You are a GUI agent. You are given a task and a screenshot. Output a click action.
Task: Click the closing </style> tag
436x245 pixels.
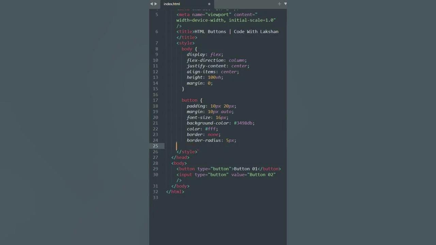[x=187, y=152]
